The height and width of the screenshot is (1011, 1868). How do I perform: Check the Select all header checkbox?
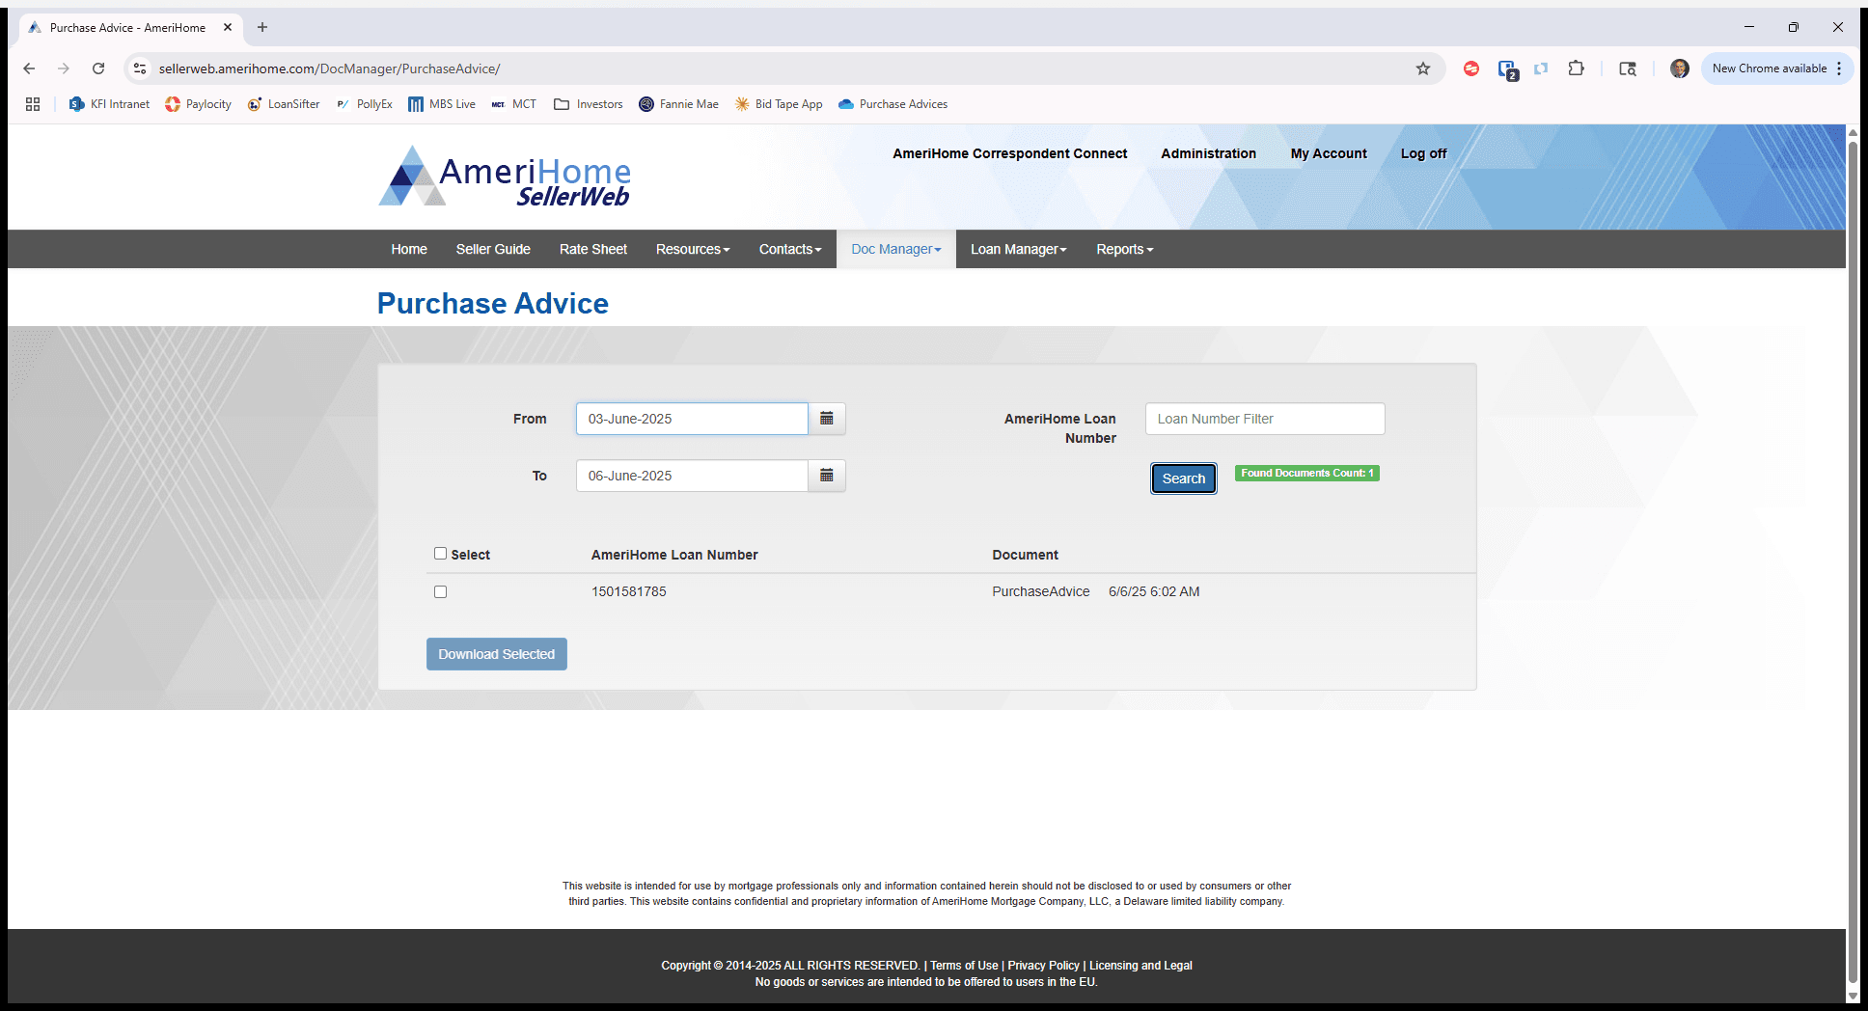pos(440,554)
